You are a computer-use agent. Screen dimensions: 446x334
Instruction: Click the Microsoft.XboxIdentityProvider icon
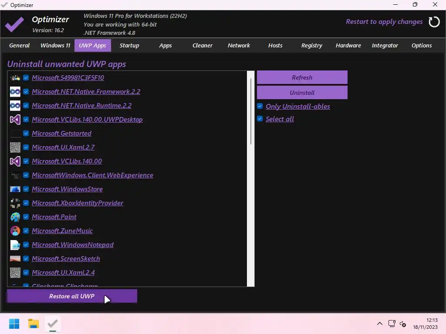15,203
